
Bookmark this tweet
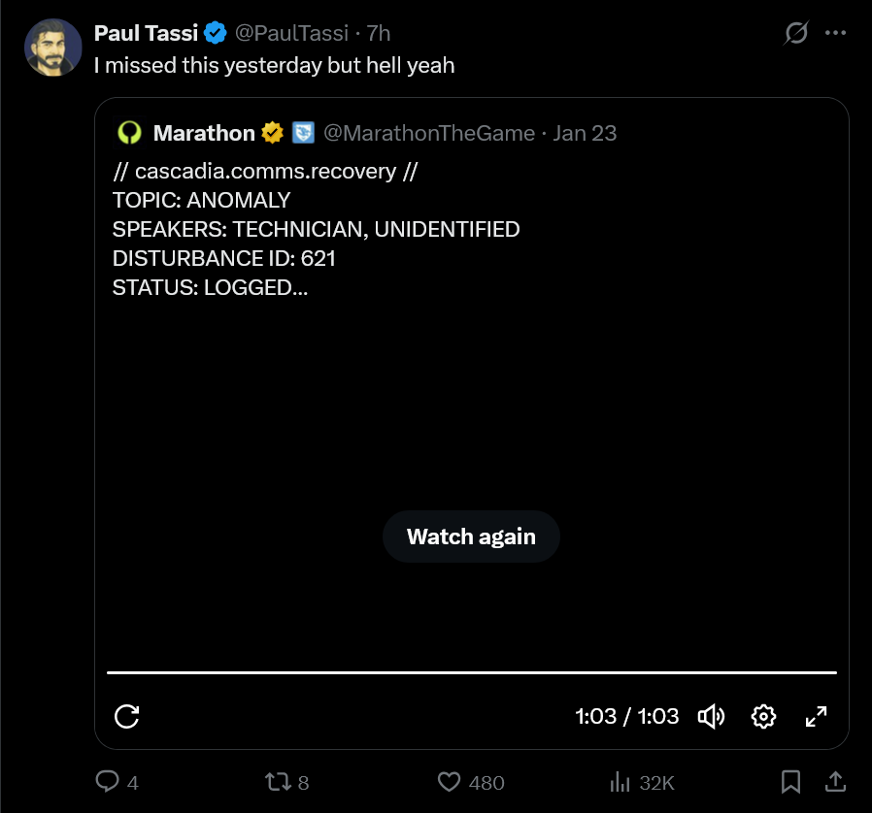click(790, 781)
